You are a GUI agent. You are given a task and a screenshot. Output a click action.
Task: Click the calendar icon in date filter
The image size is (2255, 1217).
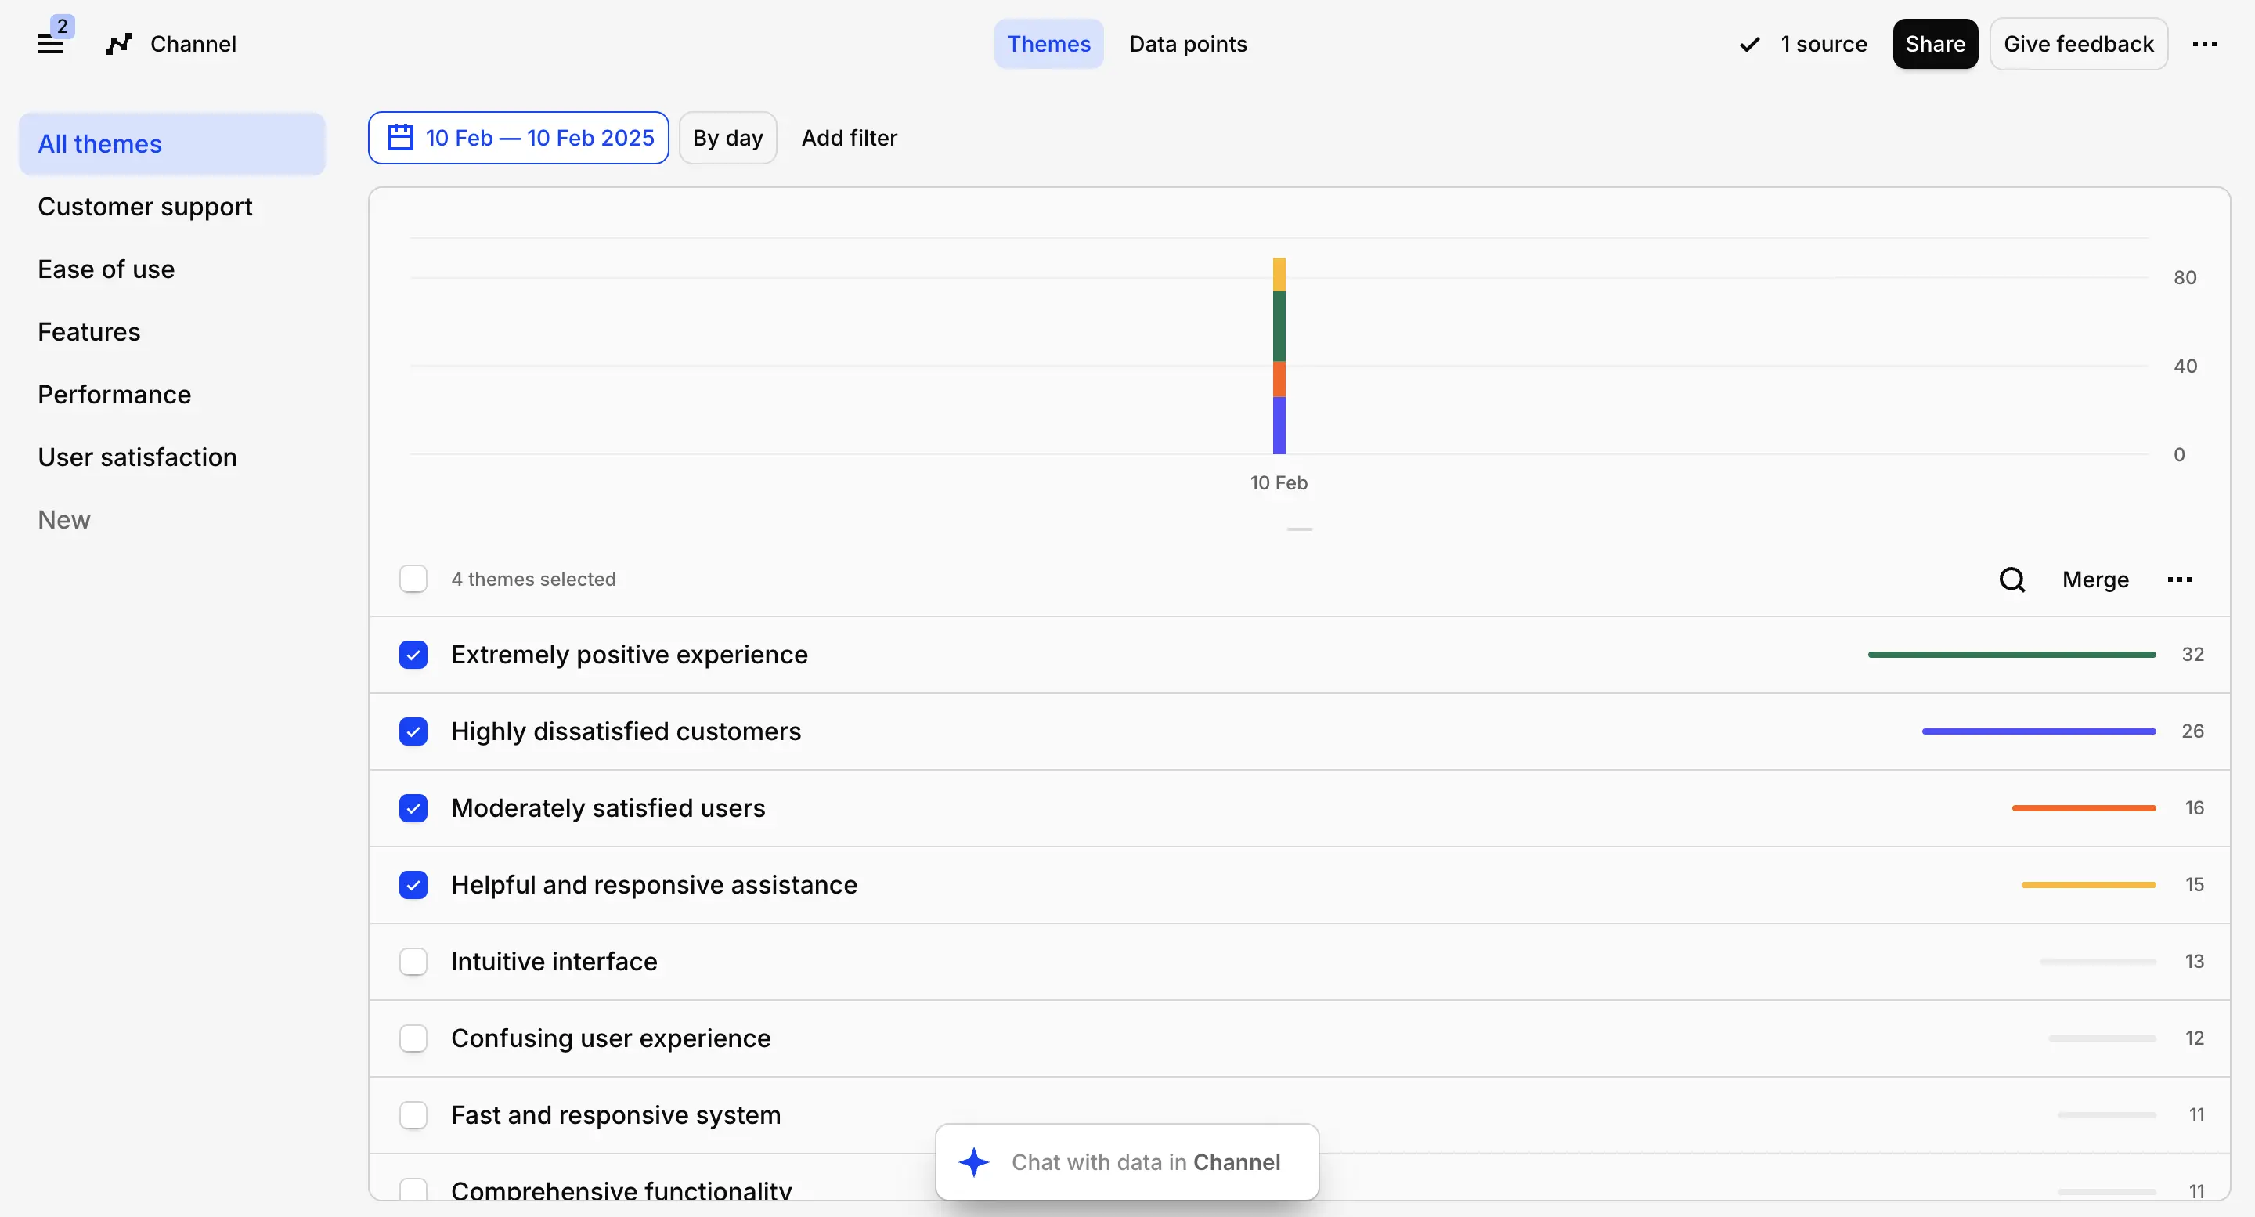coord(400,138)
